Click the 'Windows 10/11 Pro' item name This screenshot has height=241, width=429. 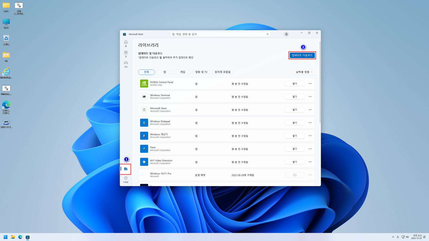pos(161,174)
